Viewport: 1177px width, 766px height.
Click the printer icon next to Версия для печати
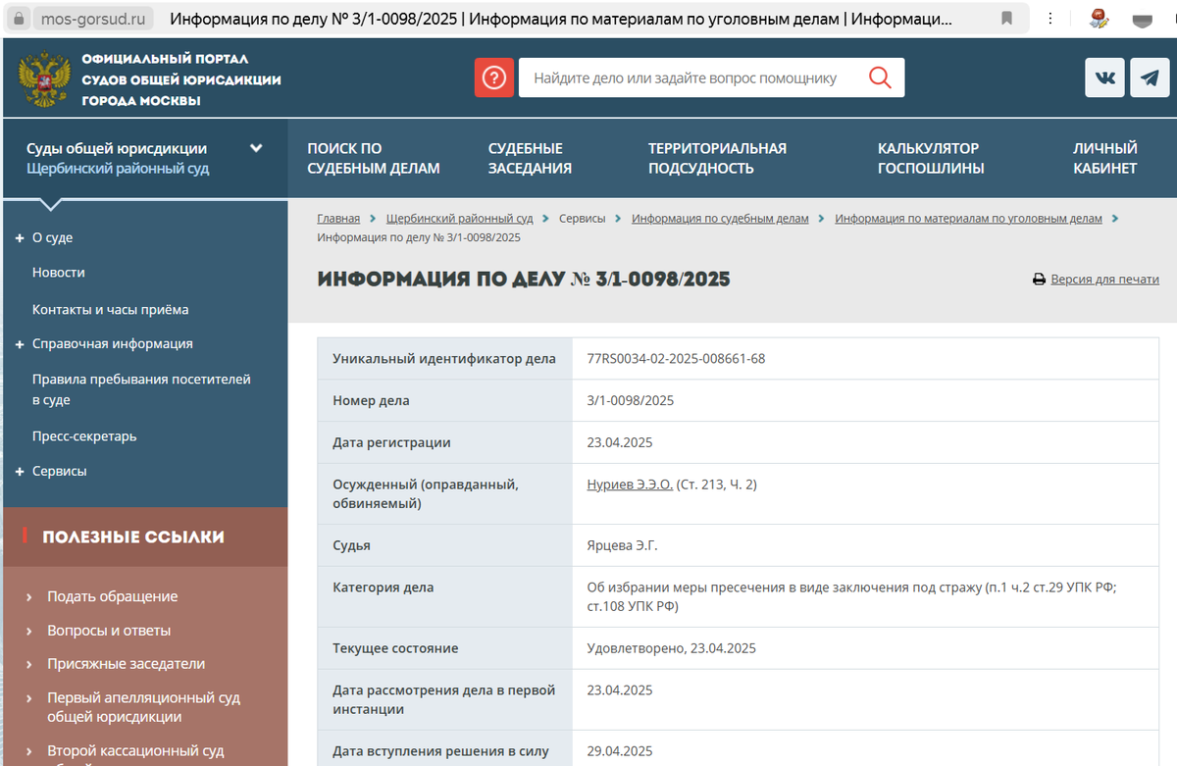click(1038, 279)
